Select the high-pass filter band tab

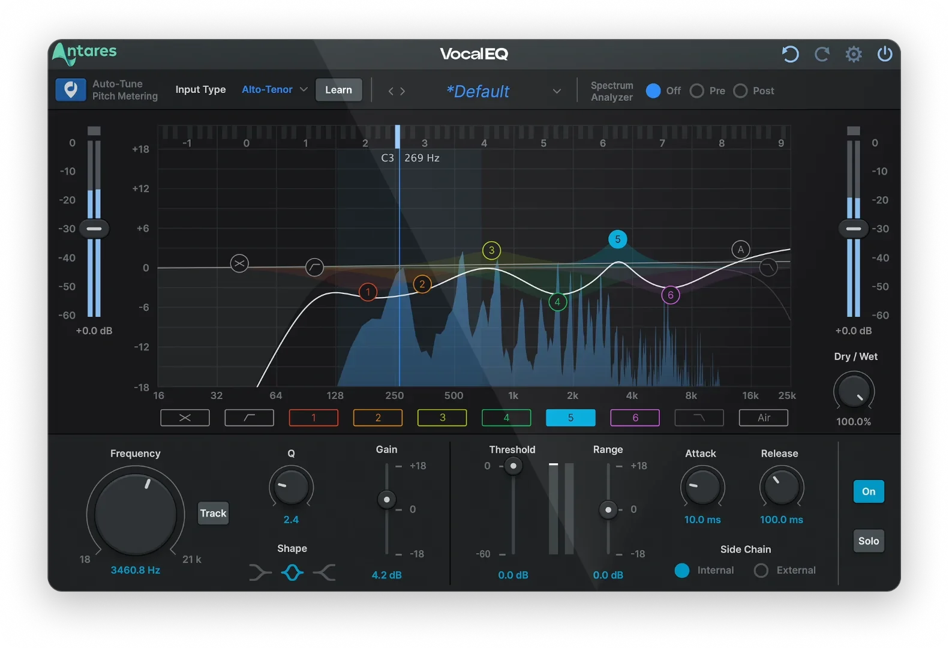pos(250,418)
